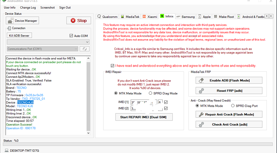The image size is (277, 153).
Task: Click the COM port refresh icon
Action: 85,49
